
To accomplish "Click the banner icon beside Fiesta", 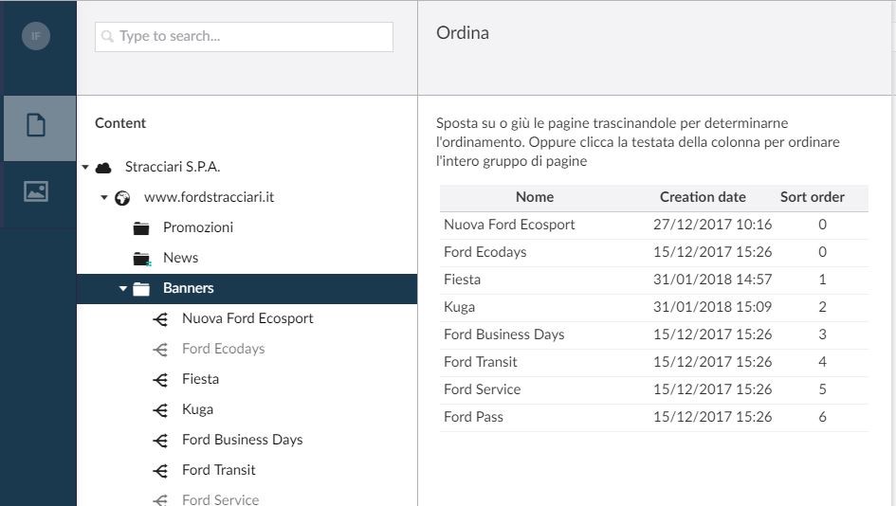I will [x=160, y=379].
